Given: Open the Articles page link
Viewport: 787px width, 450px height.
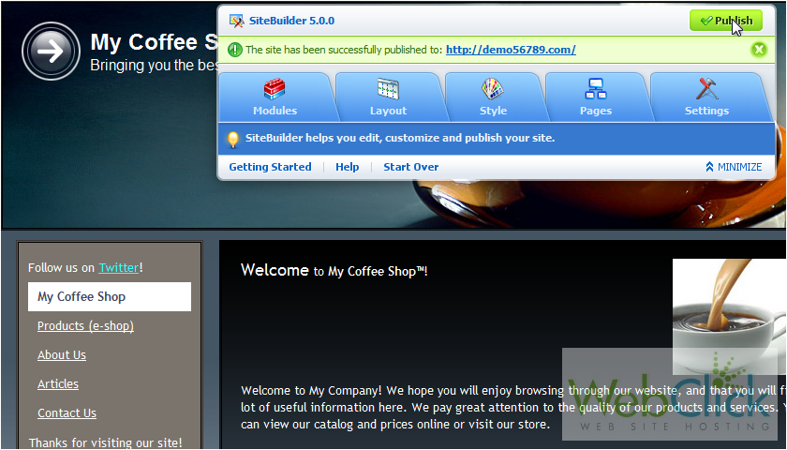Looking at the screenshot, I should coord(58,384).
